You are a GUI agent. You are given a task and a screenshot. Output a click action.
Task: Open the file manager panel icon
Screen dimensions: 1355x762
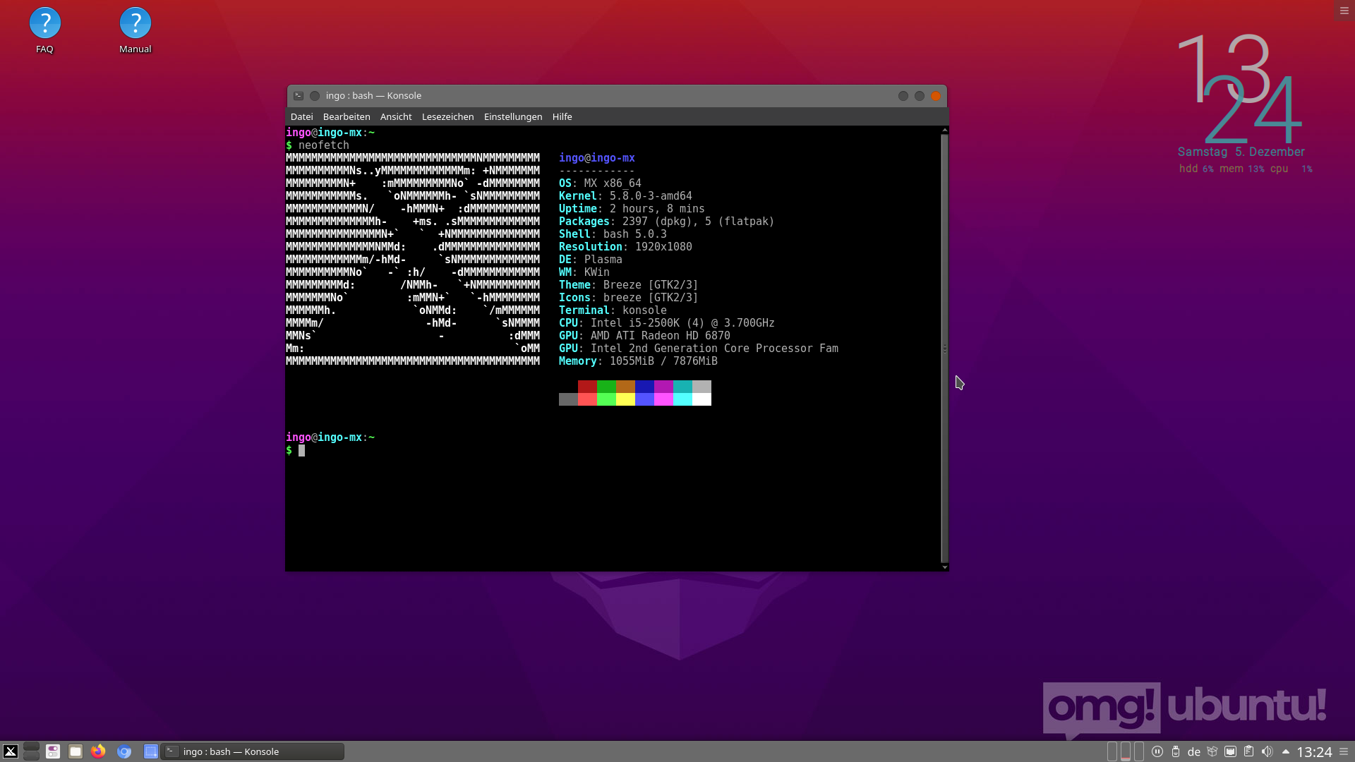pyautogui.click(x=76, y=751)
